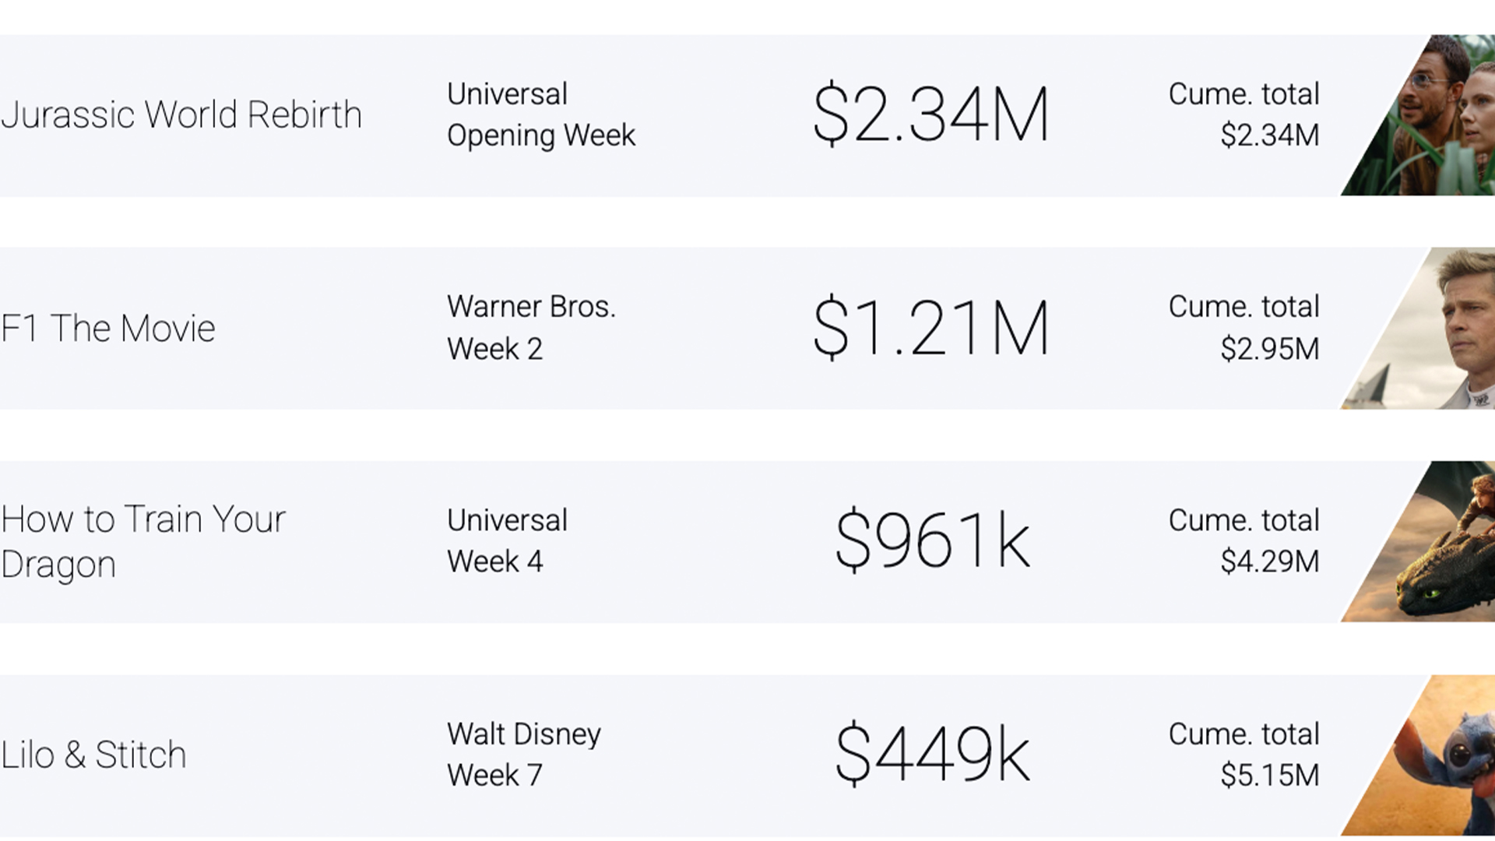
Task: Click the $2.34M weekly gross figure
Action: point(931,114)
